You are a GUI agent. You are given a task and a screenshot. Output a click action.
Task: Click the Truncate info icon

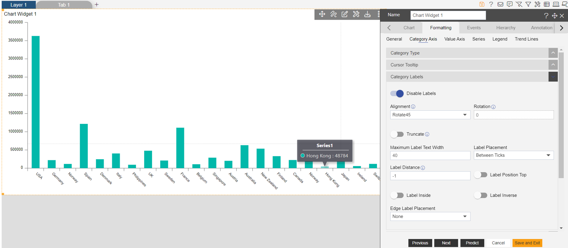click(x=427, y=135)
